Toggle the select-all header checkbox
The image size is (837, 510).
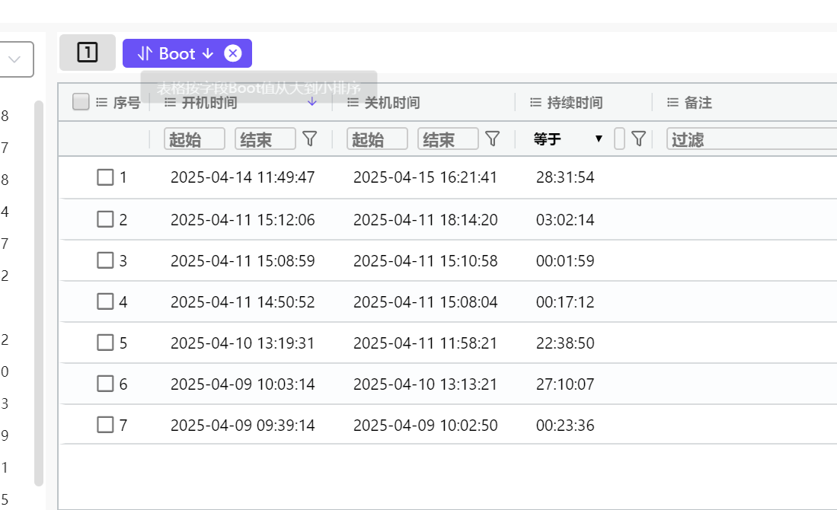tap(81, 101)
